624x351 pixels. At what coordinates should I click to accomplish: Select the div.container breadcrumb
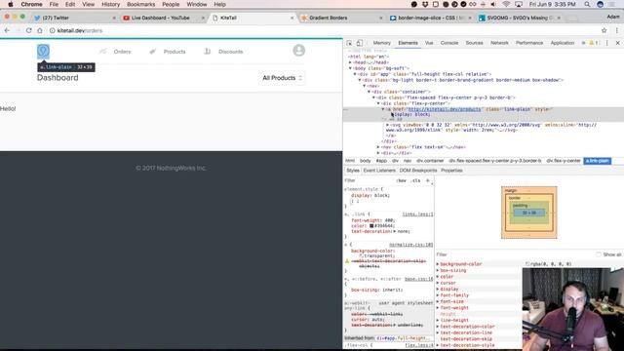(430, 161)
